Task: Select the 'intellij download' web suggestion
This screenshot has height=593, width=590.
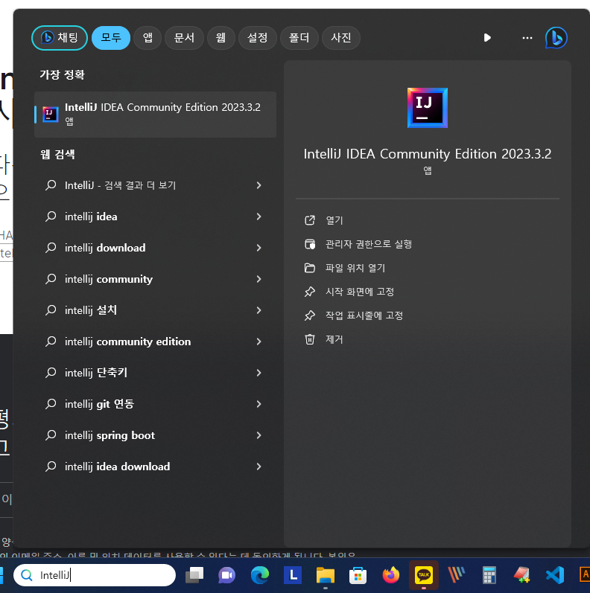Action: (x=155, y=248)
